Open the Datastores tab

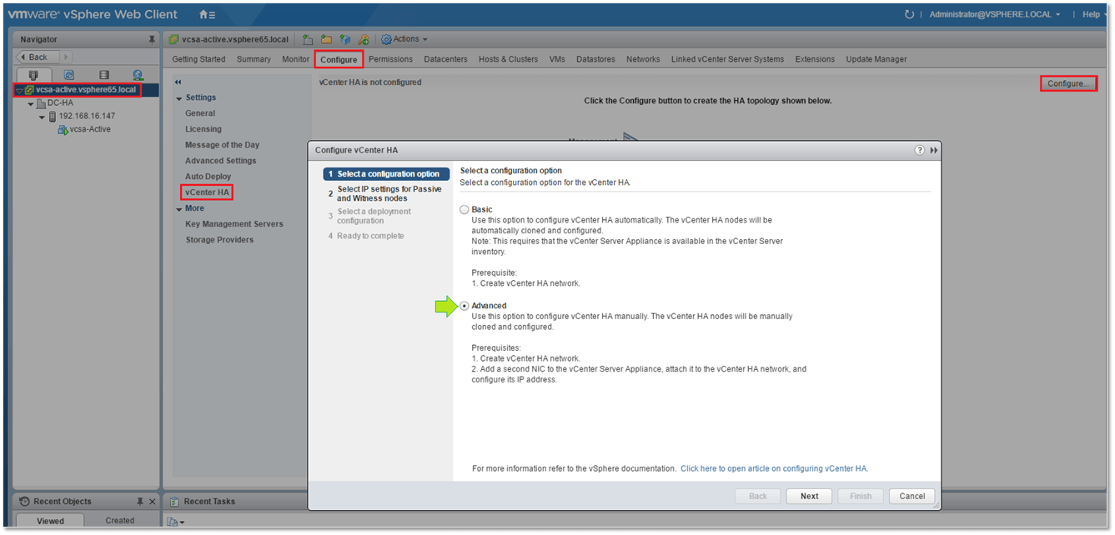pos(595,59)
